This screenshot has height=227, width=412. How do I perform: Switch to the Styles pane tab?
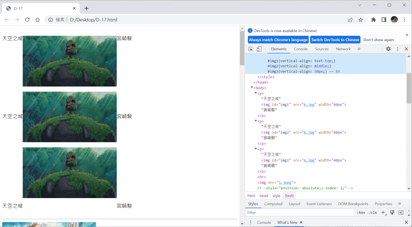[x=253, y=204]
